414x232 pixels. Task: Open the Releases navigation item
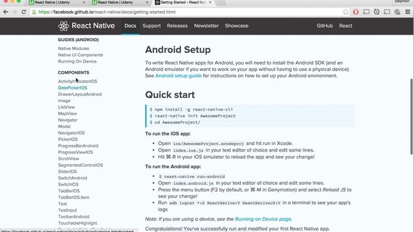(177, 26)
